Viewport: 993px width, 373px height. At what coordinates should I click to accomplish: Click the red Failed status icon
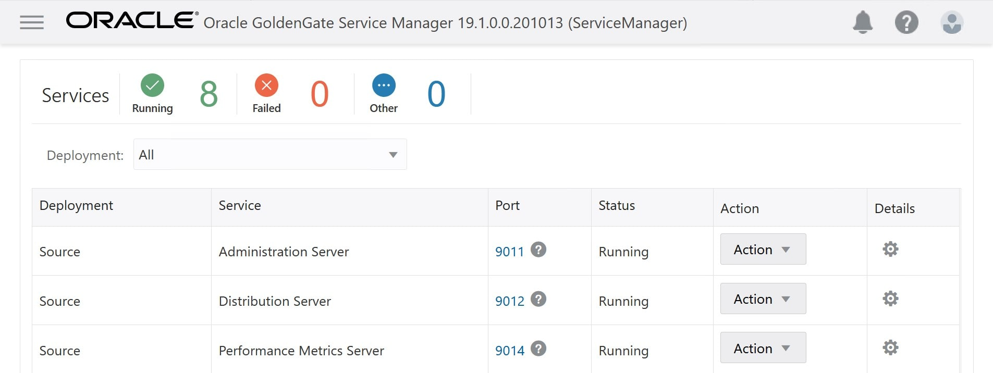coord(266,85)
